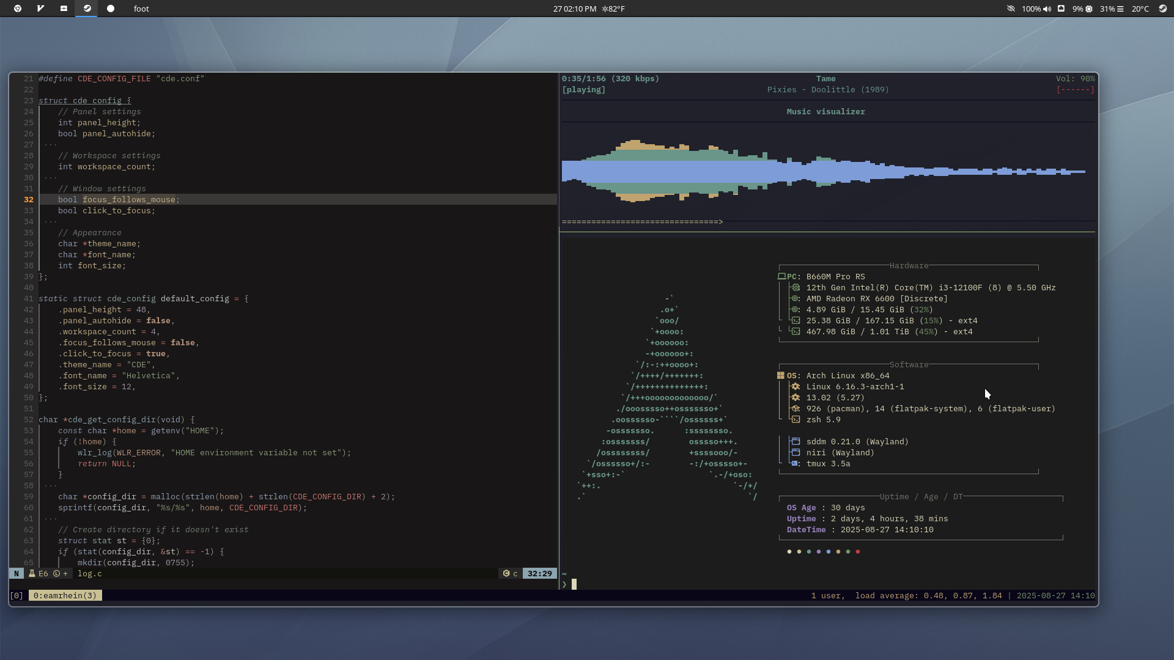Viewport: 1174px width, 660px height.
Task: Select the active Steam workspace icon
Action: (x=87, y=9)
